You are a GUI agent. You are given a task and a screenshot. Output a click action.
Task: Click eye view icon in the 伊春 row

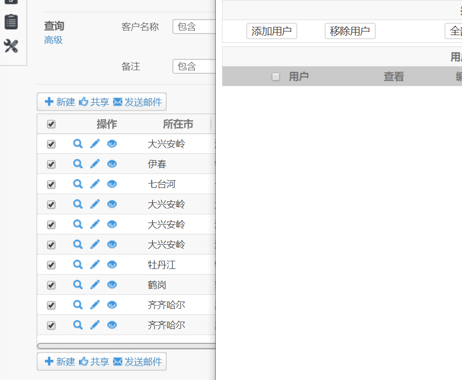[112, 164]
